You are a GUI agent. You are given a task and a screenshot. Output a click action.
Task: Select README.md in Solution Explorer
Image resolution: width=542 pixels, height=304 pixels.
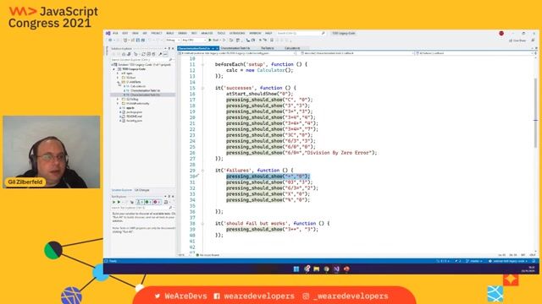pyautogui.click(x=134, y=117)
